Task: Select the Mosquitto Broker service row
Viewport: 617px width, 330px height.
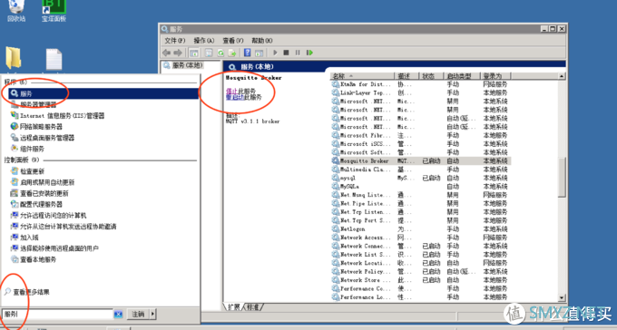Action: click(x=421, y=160)
